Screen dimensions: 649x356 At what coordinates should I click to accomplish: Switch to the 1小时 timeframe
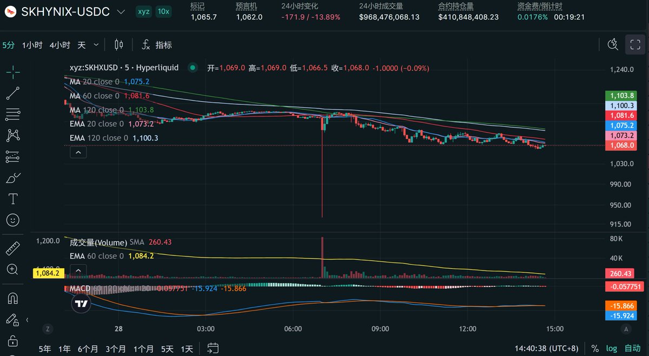[32, 45]
